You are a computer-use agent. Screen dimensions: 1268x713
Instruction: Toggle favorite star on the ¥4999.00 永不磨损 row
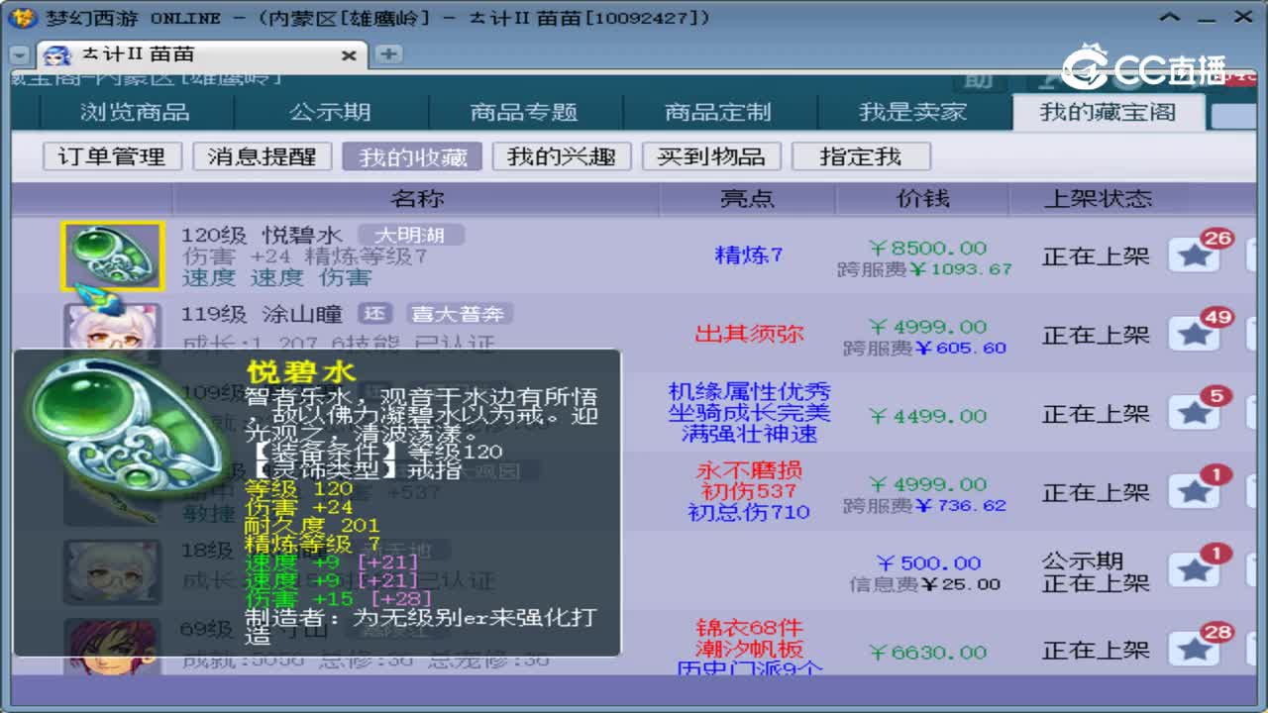1195,491
